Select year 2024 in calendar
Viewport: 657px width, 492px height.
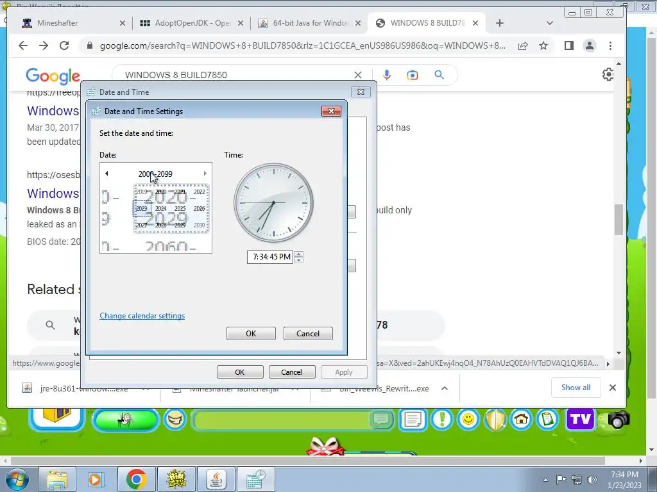[161, 208]
